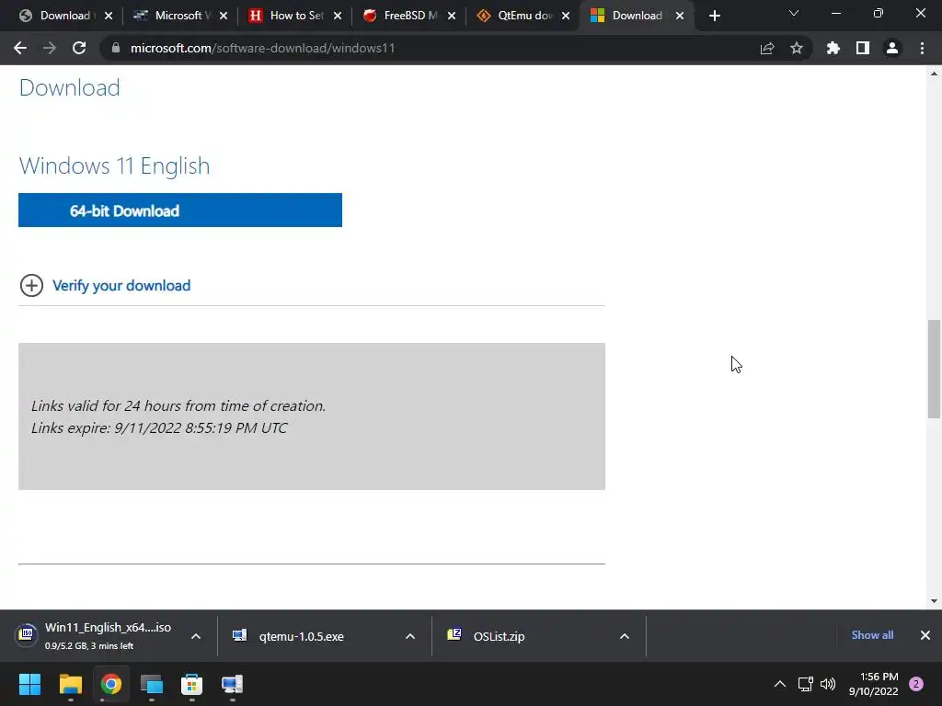The height and width of the screenshot is (706, 942).
Task: Show hidden system tray icons
Action: [x=780, y=684]
